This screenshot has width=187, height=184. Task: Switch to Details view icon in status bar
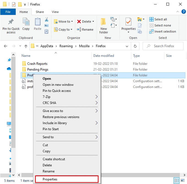click(x=177, y=181)
